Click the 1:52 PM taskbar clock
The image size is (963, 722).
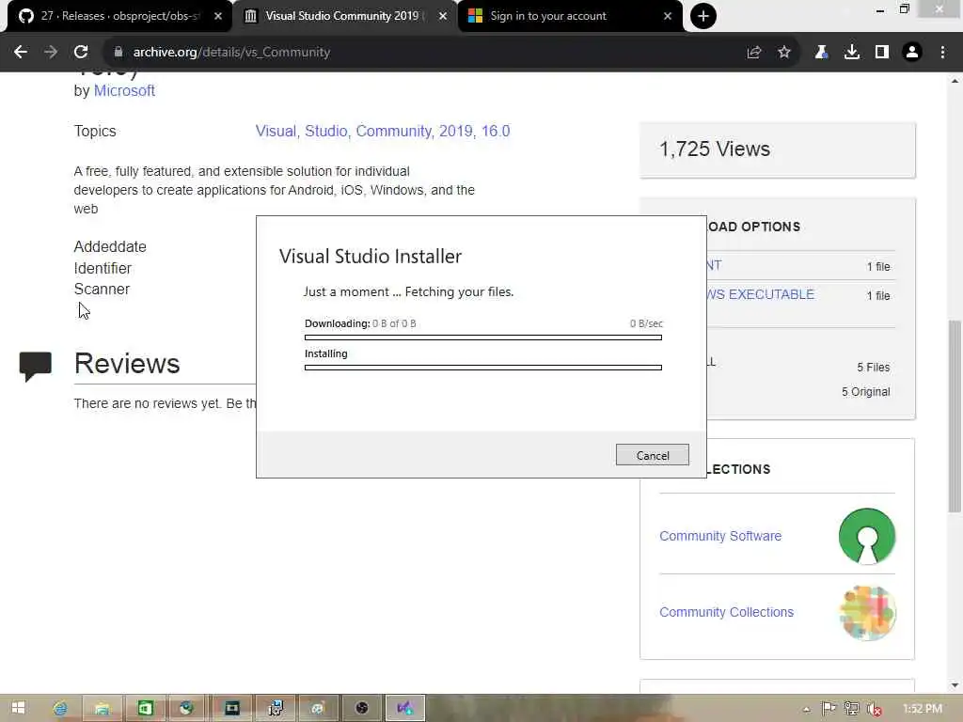pyautogui.click(x=923, y=709)
